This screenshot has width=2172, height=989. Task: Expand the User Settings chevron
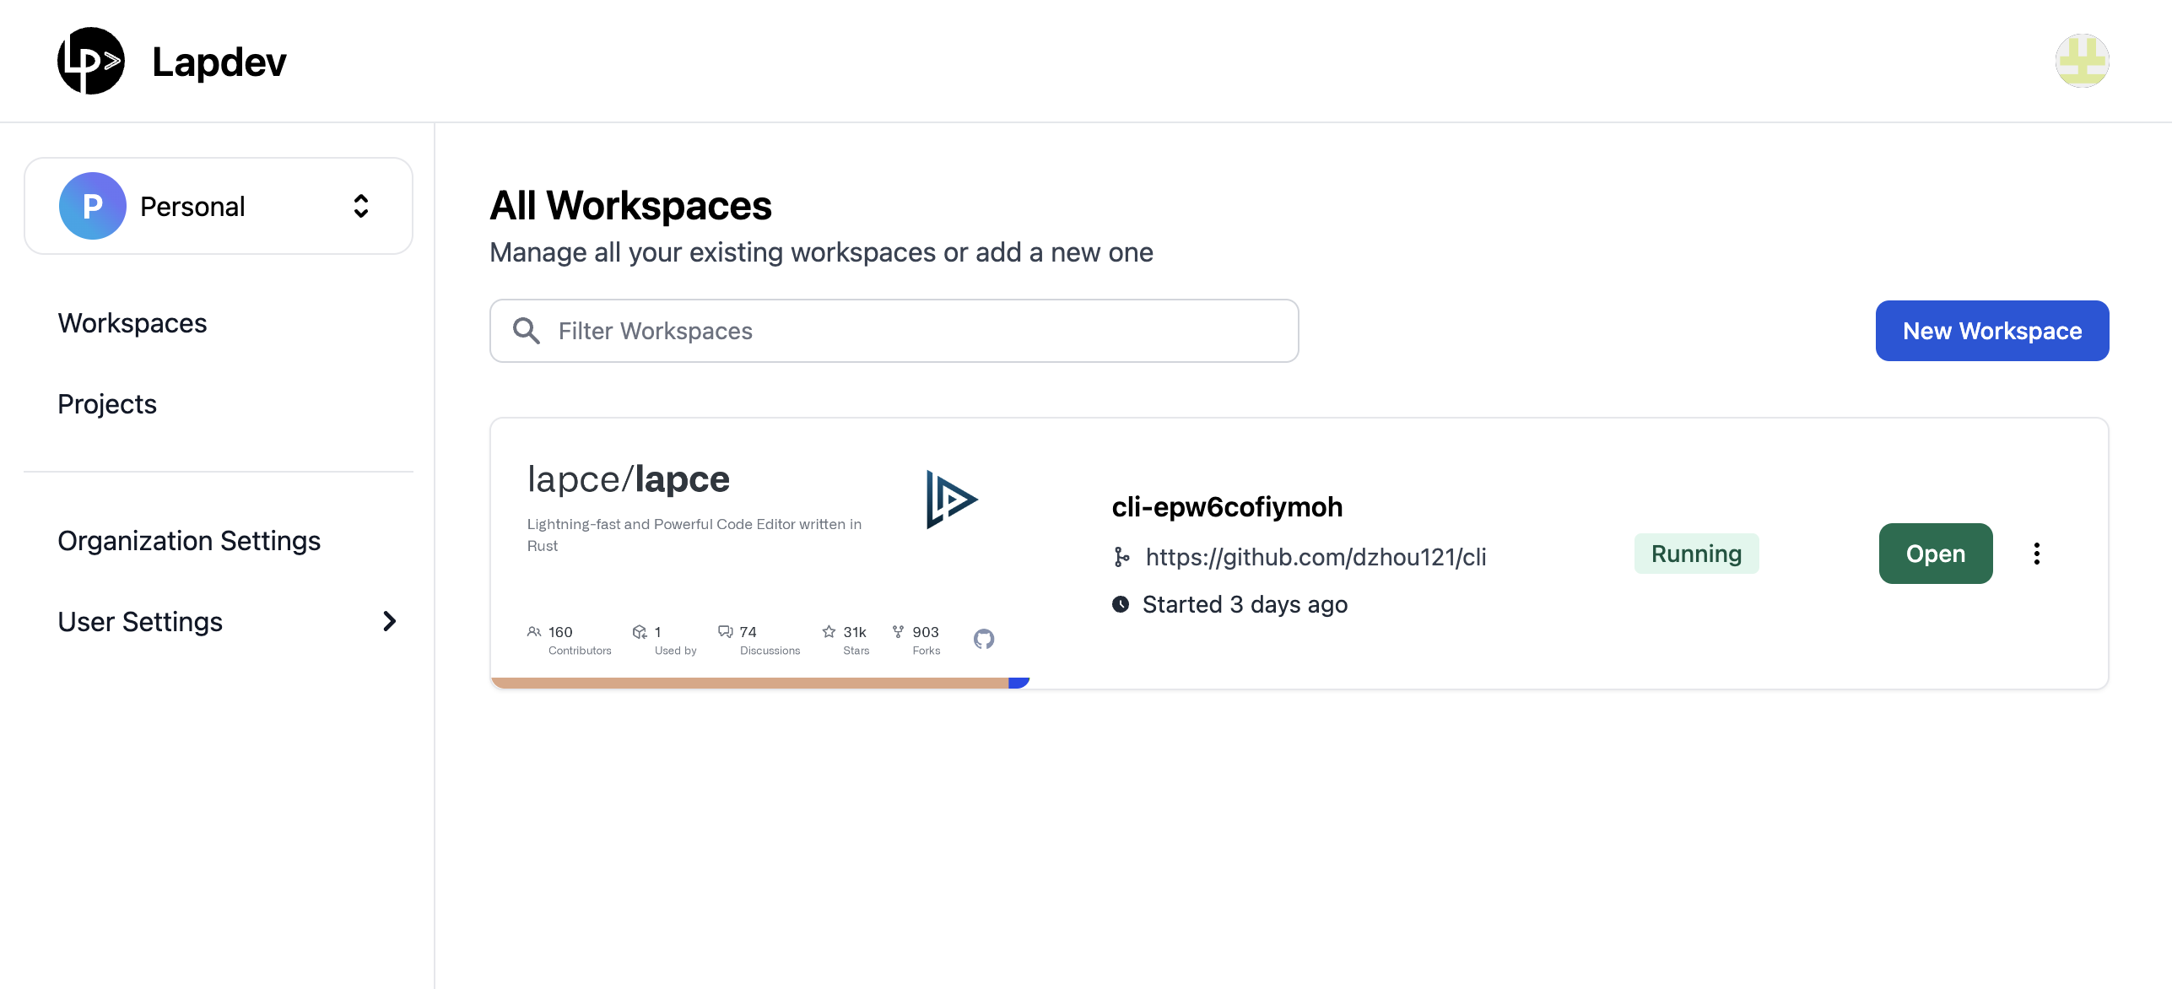coord(389,622)
